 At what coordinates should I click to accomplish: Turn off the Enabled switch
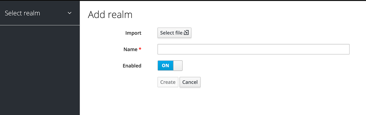click(170, 66)
